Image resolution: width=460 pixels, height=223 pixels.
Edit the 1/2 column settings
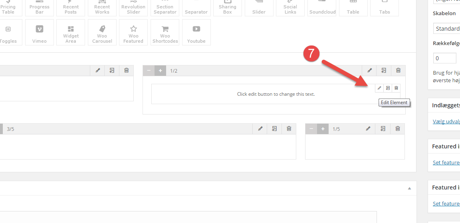click(370, 71)
